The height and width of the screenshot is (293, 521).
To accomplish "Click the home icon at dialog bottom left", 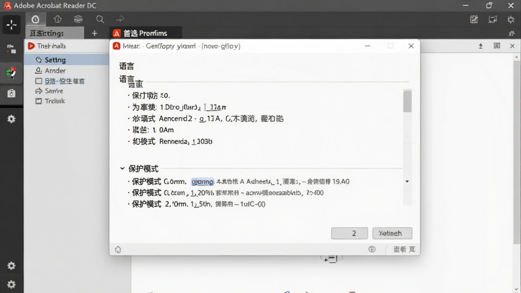I will (x=118, y=249).
